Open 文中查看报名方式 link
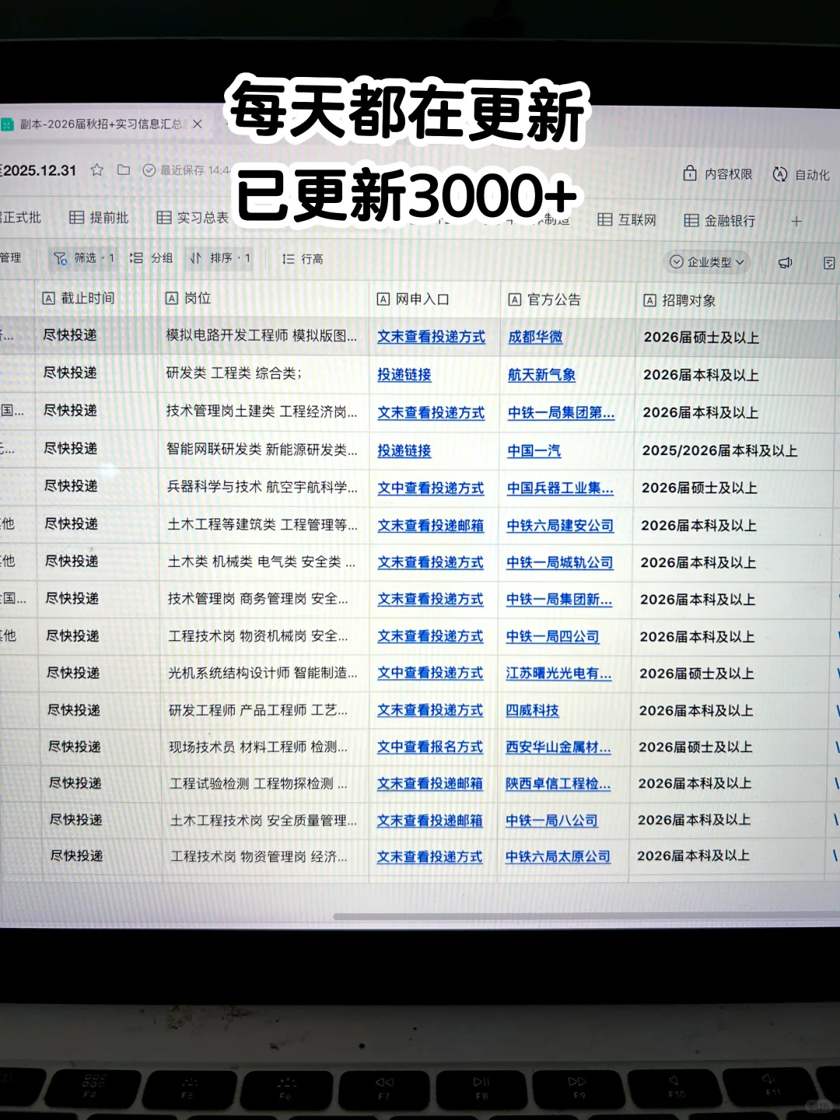Viewport: 840px width, 1120px height. [x=430, y=747]
